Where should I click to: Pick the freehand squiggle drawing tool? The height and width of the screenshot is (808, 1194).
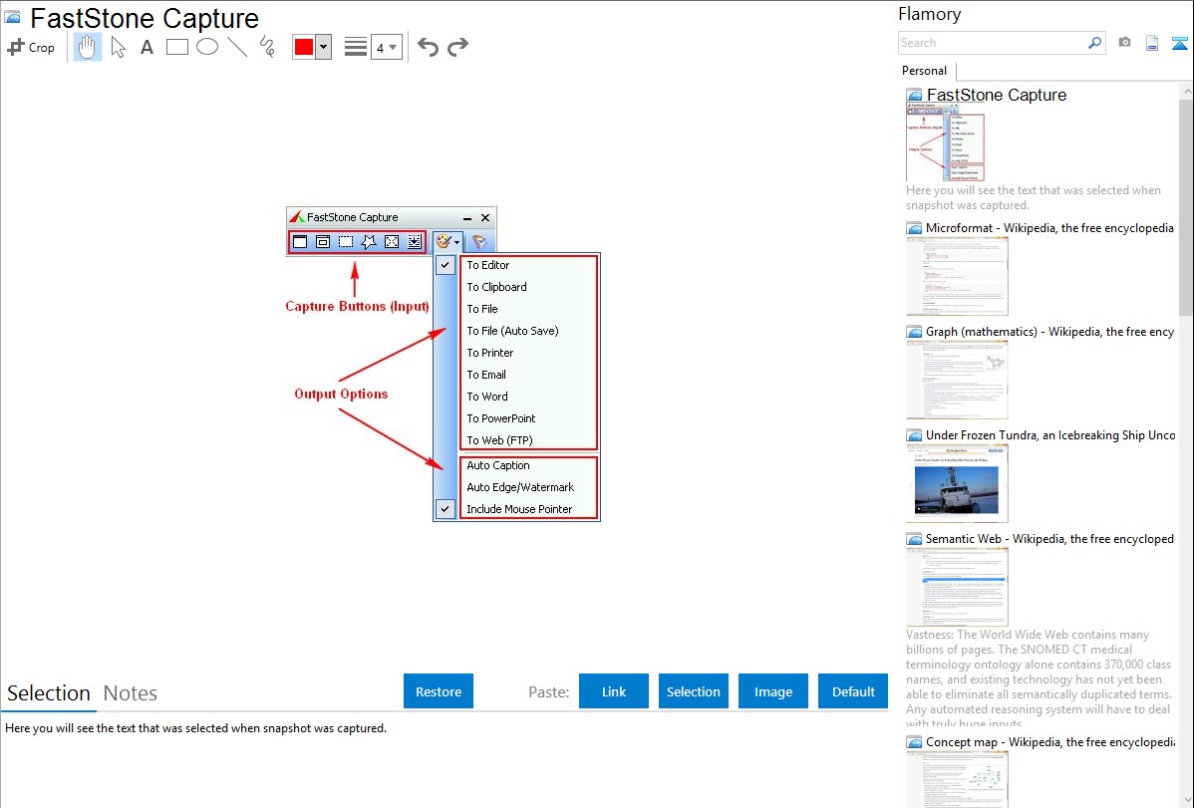pyautogui.click(x=267, y=47)
